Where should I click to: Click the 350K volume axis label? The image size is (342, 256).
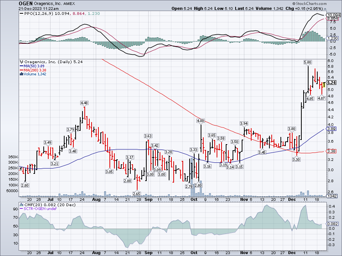point(13,157)
